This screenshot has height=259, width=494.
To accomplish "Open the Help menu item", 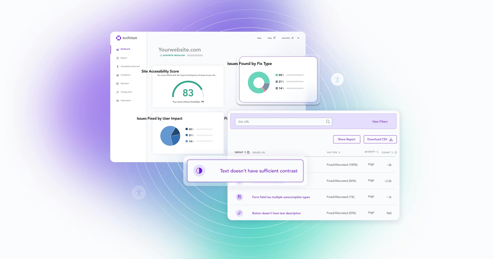I will (270, 38).
